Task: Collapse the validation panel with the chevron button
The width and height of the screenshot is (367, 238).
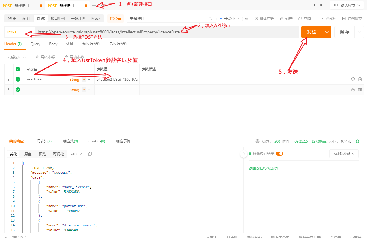Action: click(243, 154)
